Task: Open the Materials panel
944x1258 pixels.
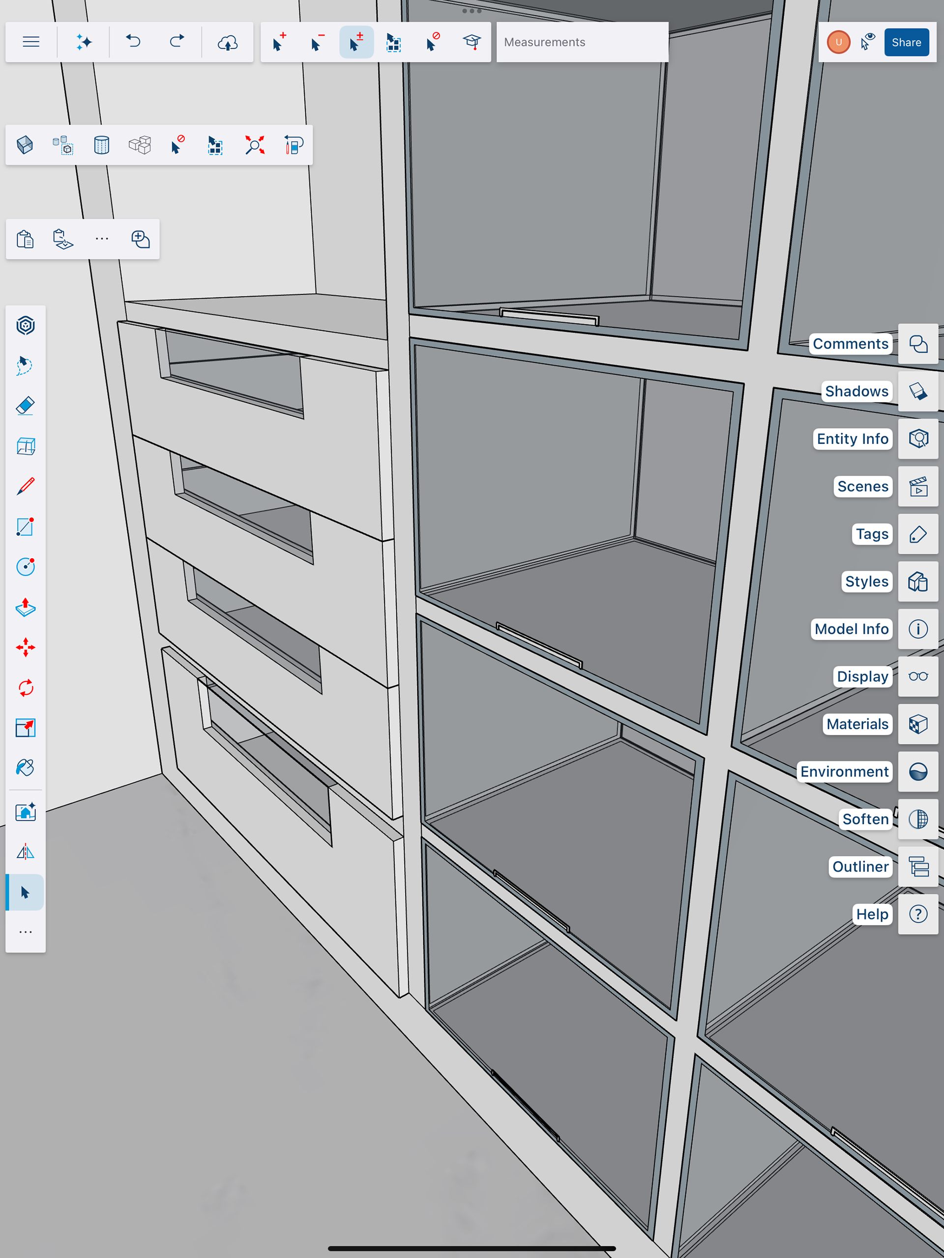Action: [x=918, y=724]
